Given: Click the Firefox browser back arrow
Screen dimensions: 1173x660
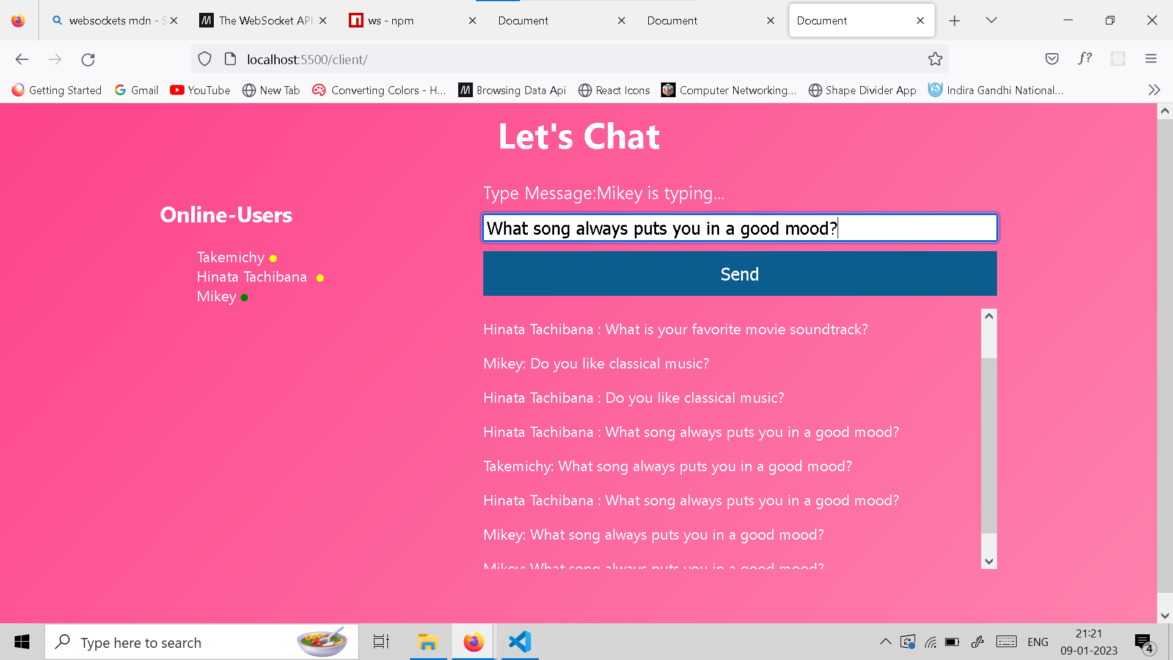Looking at the screenshot, I should coord(22,59).
